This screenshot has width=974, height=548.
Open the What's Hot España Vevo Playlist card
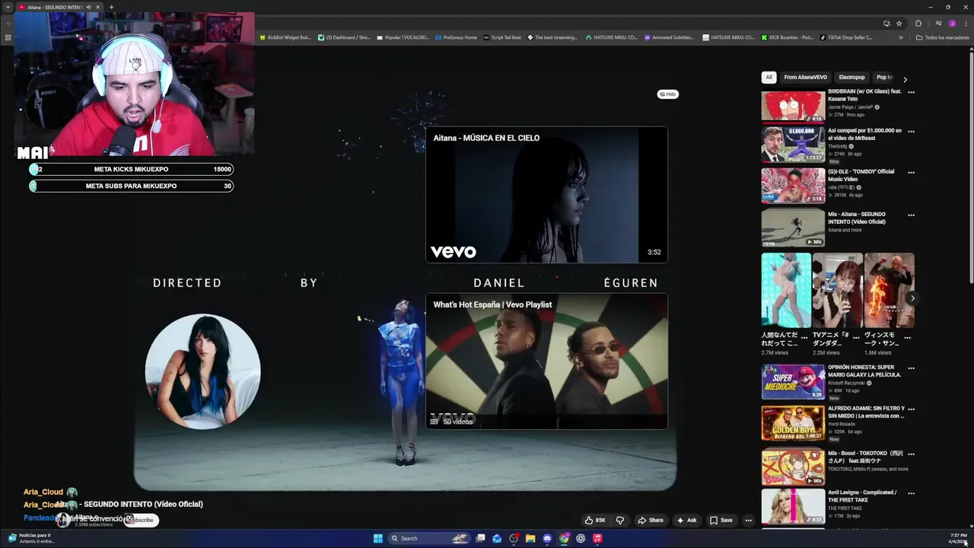click(546, 362)
